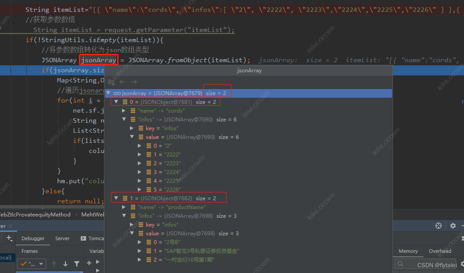Click WebZtlcProvateequityMethod breadcrumb
This screenshot has height=273, width=464.
click(x=35, y=215)
